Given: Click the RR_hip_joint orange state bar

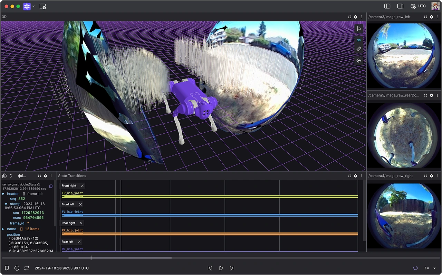Looking at the screenshot, I should tap(210, 234).
